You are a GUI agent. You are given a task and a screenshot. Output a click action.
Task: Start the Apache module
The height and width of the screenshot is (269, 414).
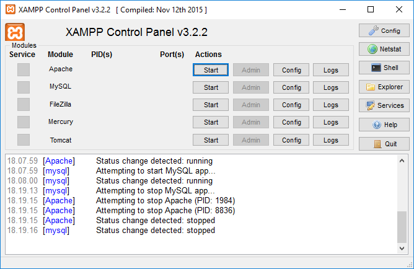click(211, 70)
